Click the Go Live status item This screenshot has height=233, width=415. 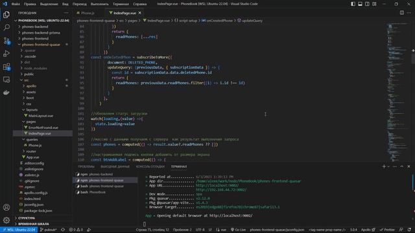pos(238,230)
